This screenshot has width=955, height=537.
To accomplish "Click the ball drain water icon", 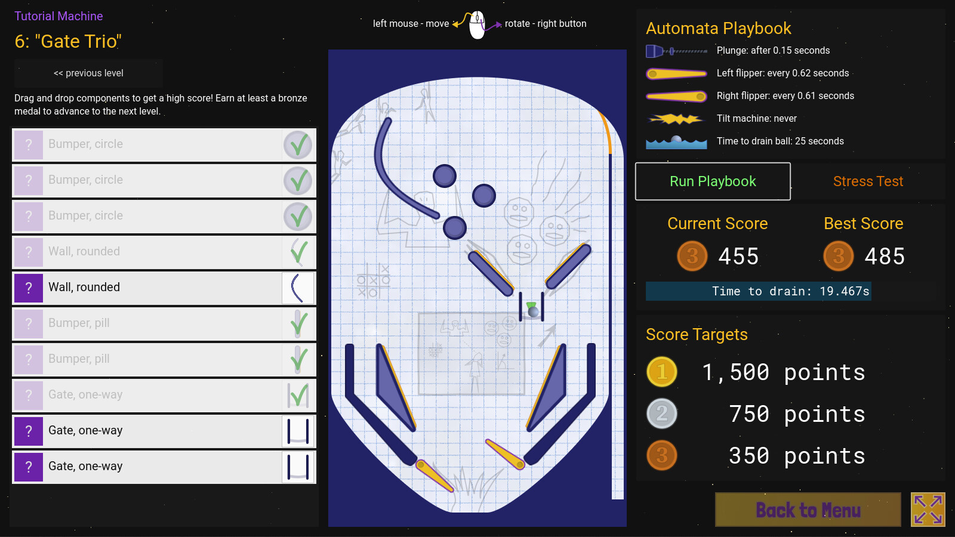I will [x=676, y=141].
